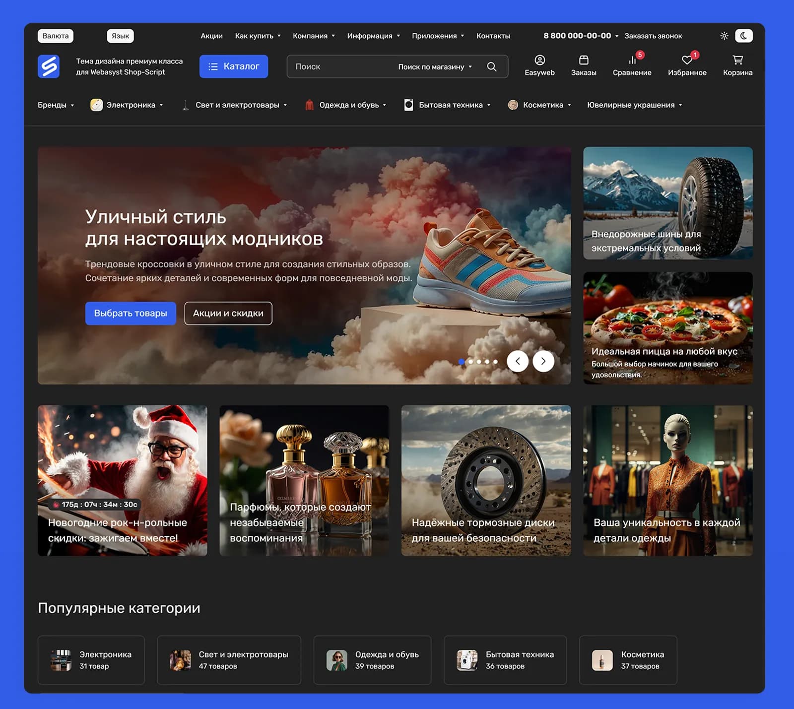Open the Easyweb profile icon
Screen dimensions: 794x709
pos(539,61)
